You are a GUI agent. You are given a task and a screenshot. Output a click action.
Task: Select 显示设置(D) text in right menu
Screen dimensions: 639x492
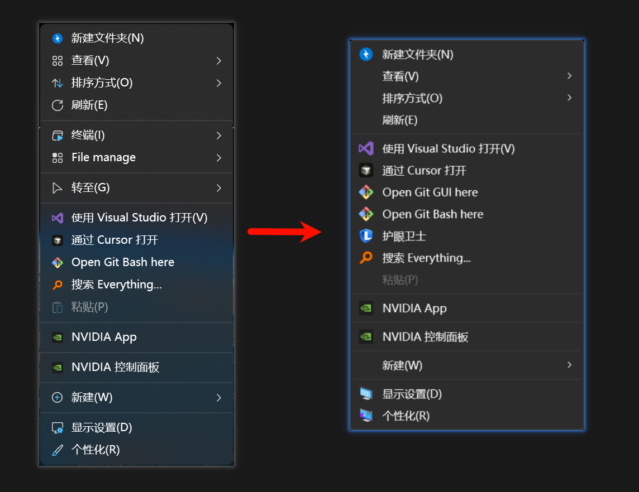coord(412,394)
